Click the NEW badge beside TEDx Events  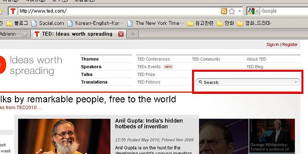pos(168,67)
